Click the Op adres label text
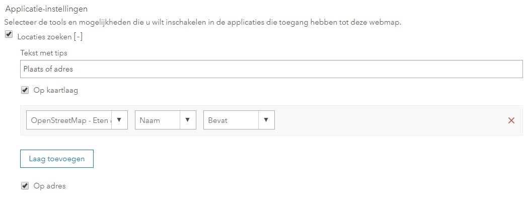 (x=50, y=186)
